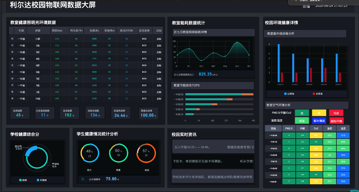The width and height of the screenshot is (359, 192).
Task: Click the checkmark icon beside 总体健康率
Action: [83, 179]
